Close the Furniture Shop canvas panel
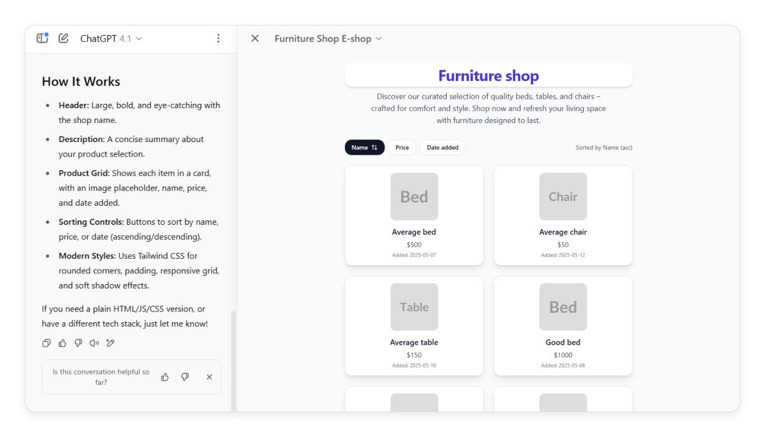The height and width of the screenshot is (437, 765). click(255, 38)
